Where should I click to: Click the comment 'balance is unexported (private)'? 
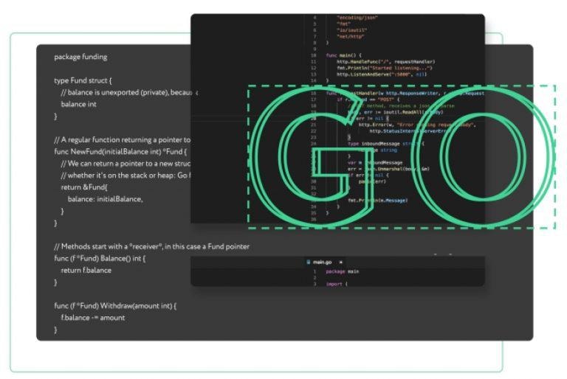(x=129, y=92)
